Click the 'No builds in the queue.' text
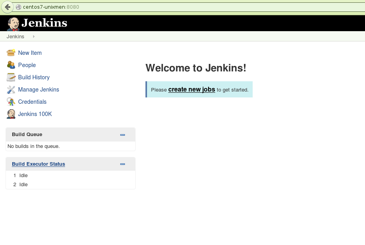The image size is (365, 245). tap(34, 146)
